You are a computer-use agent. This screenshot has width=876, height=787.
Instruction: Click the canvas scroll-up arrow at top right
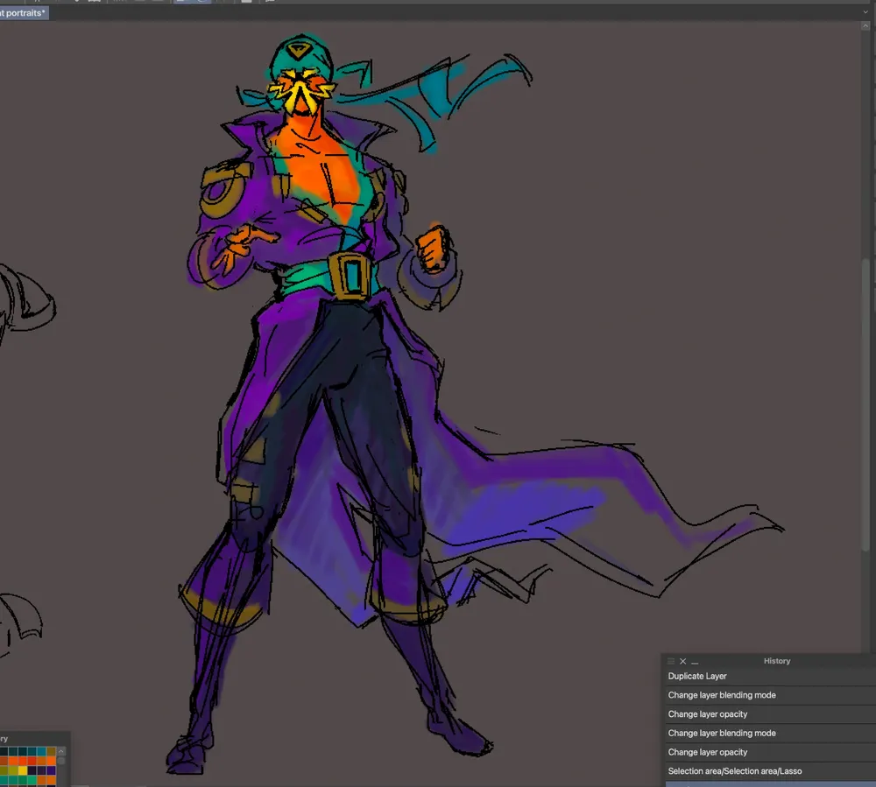pos(867,26)
